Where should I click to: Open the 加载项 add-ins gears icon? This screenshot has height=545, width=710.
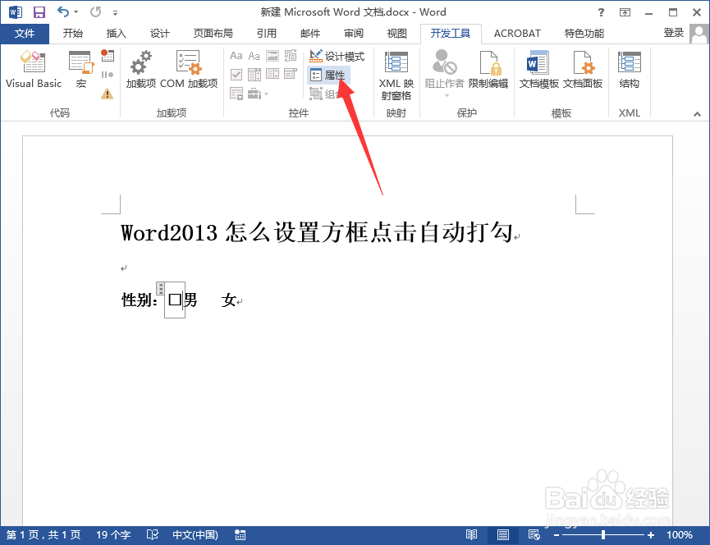(x=141, y=69)
